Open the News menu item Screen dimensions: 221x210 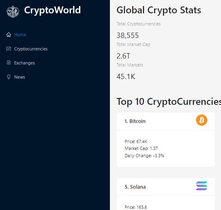(x=20, y=77)
